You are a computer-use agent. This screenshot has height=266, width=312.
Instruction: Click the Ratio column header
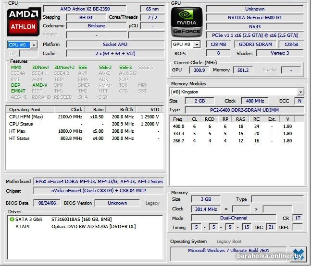tap(95, 110)
